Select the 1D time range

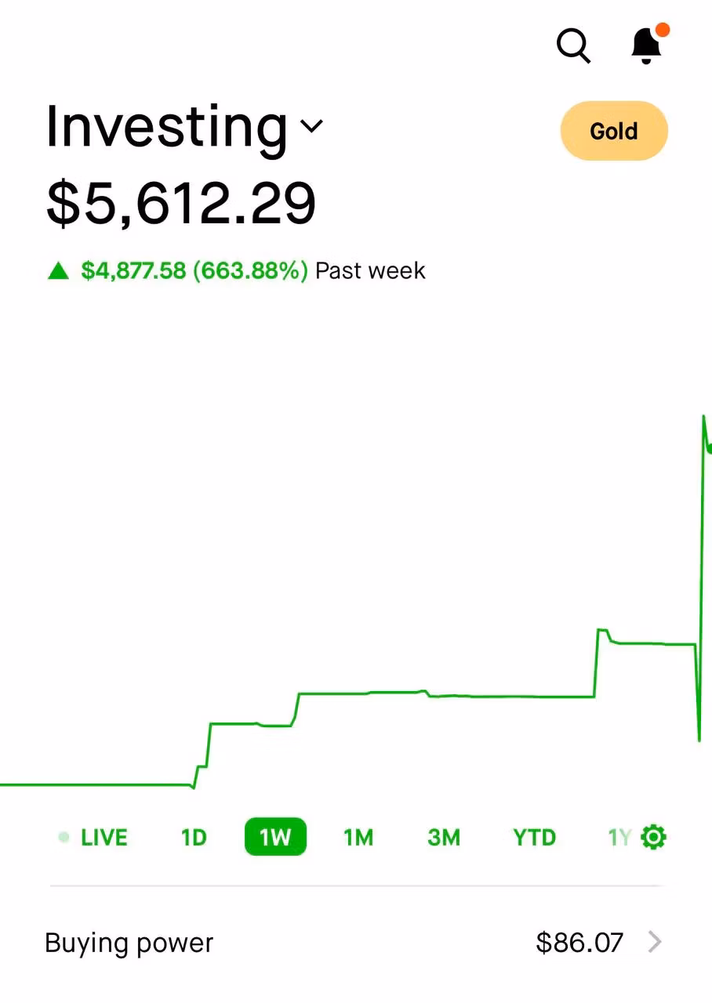pyautogui.click(x=194, y=838)
